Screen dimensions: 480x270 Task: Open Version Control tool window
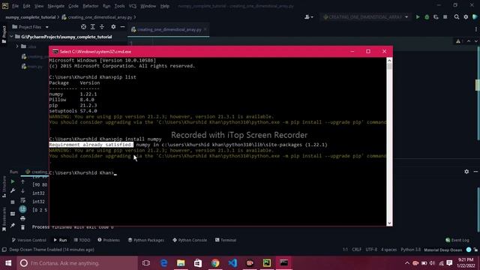[28, 240]
